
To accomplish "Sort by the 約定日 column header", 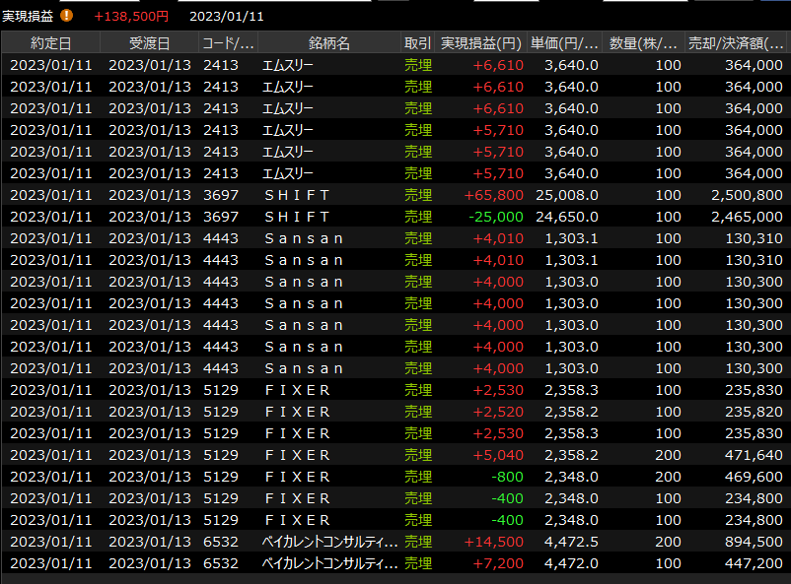I will tap(50, 43).
